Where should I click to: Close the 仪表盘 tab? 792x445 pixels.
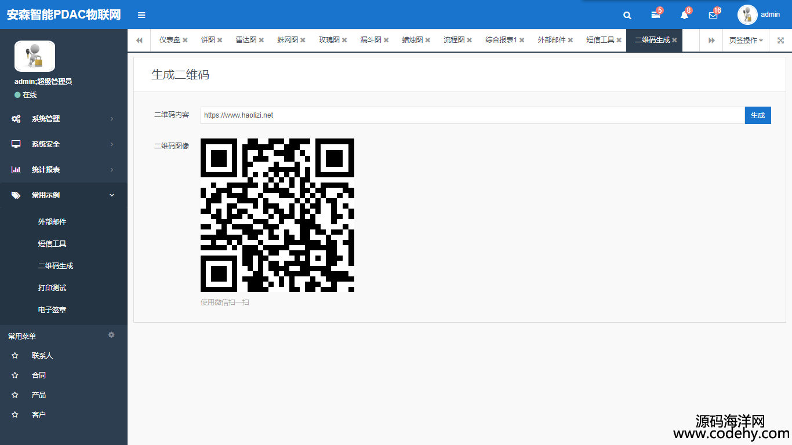click(x=185, y=40)
